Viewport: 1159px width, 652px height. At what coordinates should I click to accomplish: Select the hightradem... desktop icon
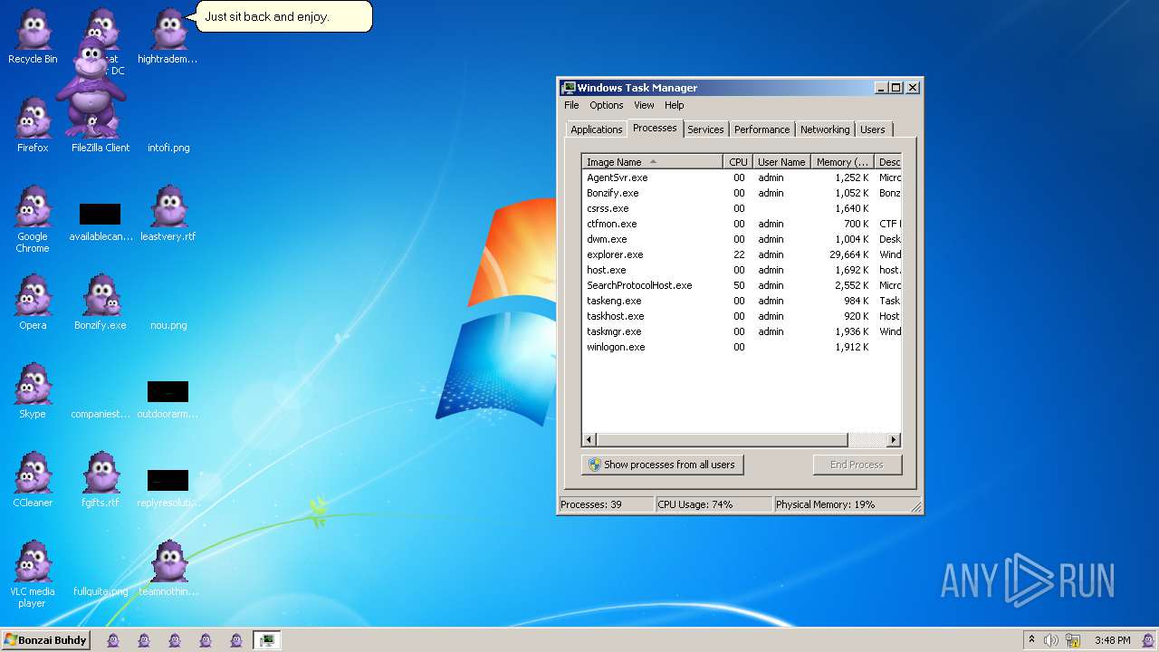click(x=168, y=36)
